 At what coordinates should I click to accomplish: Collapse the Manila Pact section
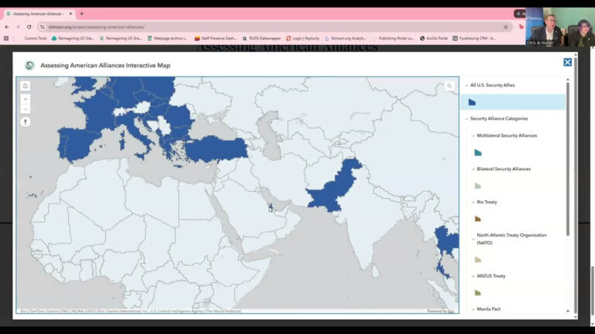pos(473,309)
